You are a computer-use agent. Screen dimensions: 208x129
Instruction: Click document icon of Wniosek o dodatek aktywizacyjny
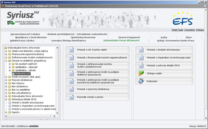pyautogui.click(x=141, y=50)
